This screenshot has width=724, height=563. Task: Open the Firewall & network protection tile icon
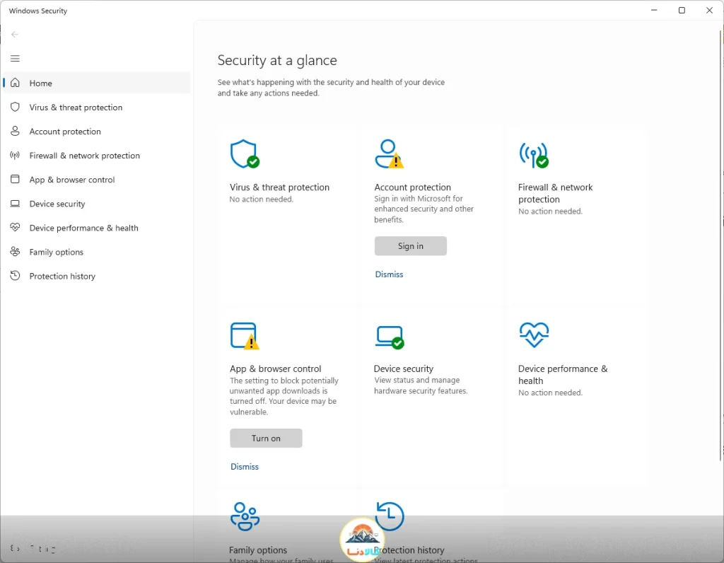coord(534,155)
